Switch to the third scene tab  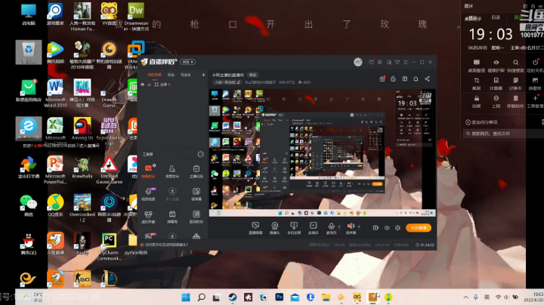point(186,75)
